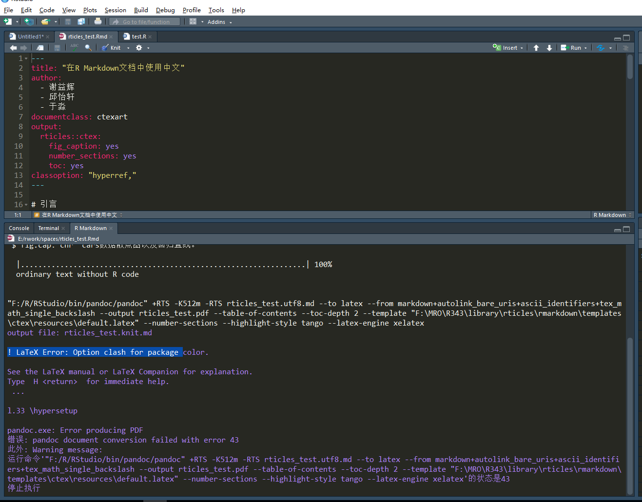642x502 pixels.
Task: Close the test.R tab
Action: pos(150,37)
